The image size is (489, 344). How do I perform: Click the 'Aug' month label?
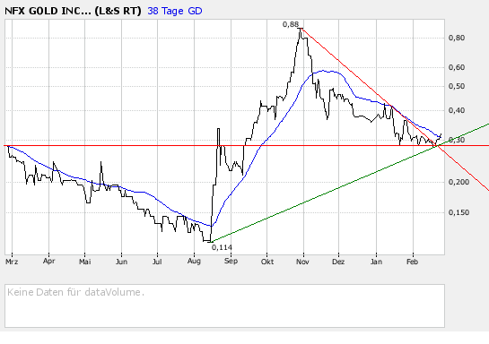pyautogui.click(x=194, y=262)
